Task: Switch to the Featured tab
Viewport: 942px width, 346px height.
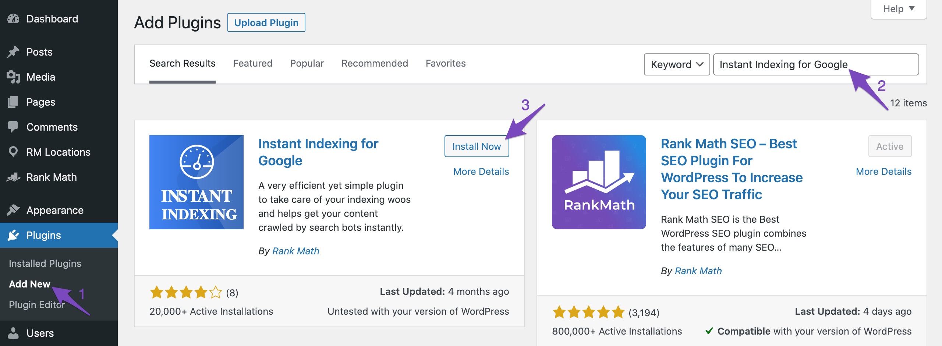Action: (x=252, y=63)
